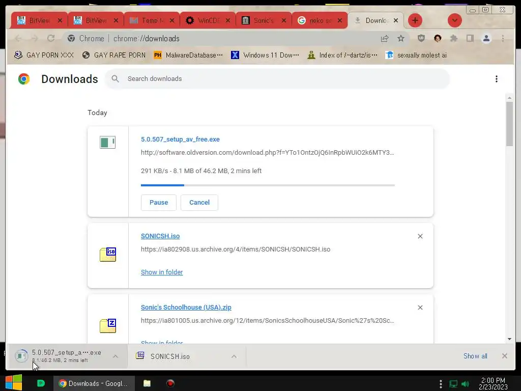
Task: Cancel the setup_av_free.exe download
Action: click(x=199, y=203)
